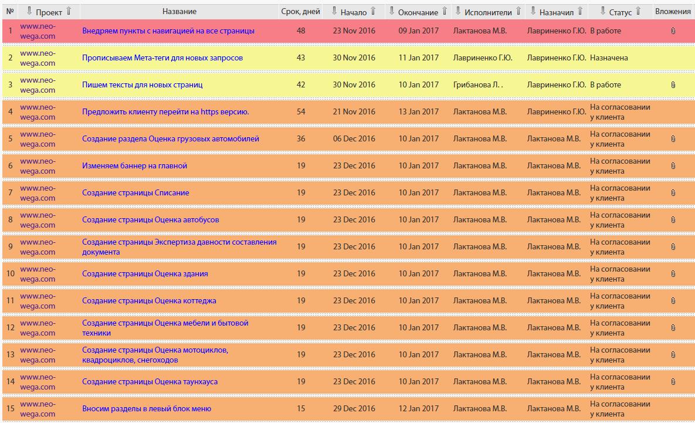The width and height of the screenshot is (695, 423).
Task: Click the down sort arrow beside Начало header
Action: pos(334,11)
